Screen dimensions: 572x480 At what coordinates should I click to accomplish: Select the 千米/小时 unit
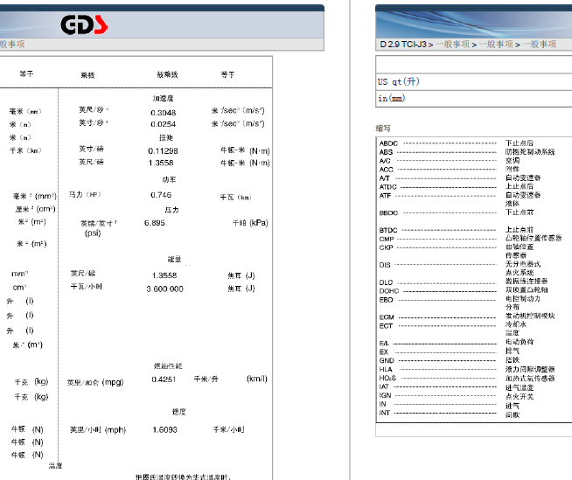(x=229, y=429)
